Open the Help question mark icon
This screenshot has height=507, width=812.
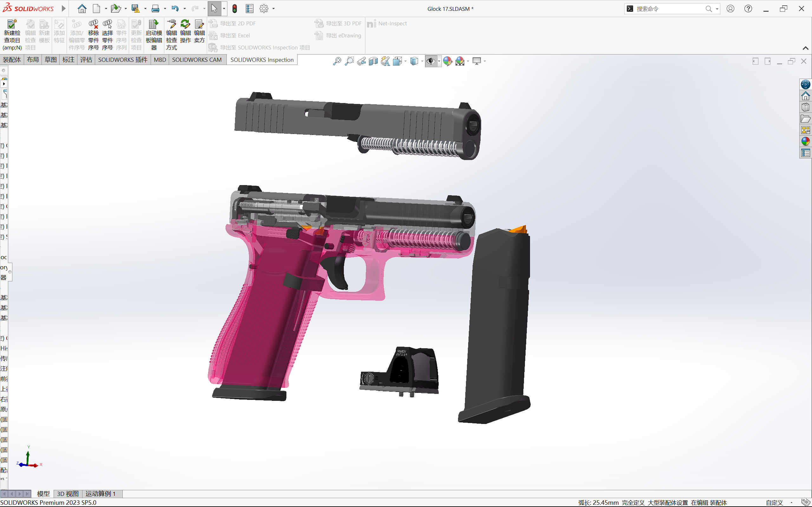tap(748, 9)
